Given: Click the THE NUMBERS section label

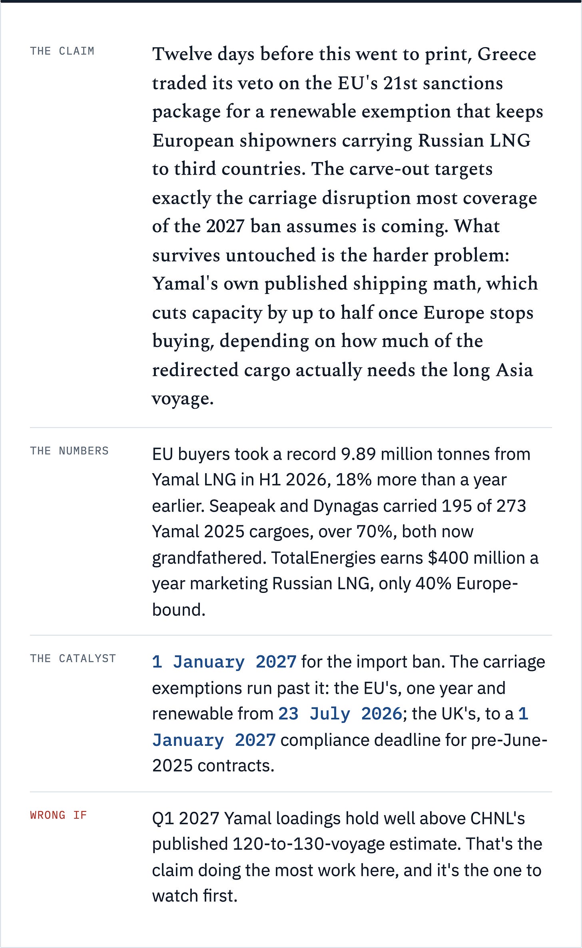Looking at the screenshot, I should click(69, 451).
